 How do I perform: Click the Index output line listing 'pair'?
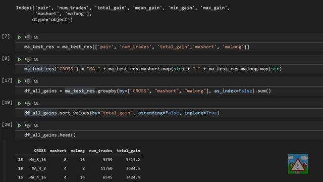[x=123, y=8]
